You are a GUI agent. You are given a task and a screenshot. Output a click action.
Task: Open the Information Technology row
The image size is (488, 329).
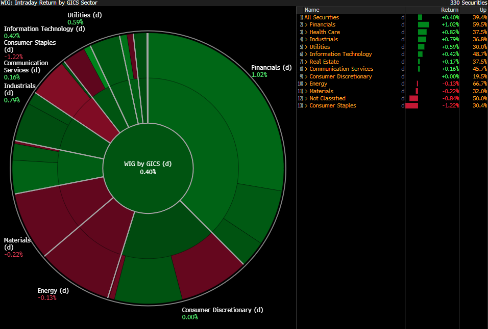coord(340,54)
